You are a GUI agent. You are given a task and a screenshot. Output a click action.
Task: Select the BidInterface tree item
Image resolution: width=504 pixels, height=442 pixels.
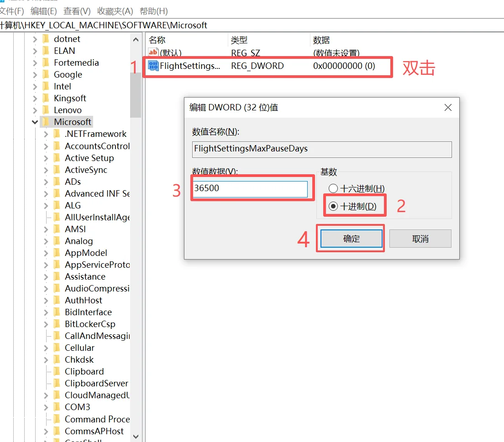(x=88, y=312)
